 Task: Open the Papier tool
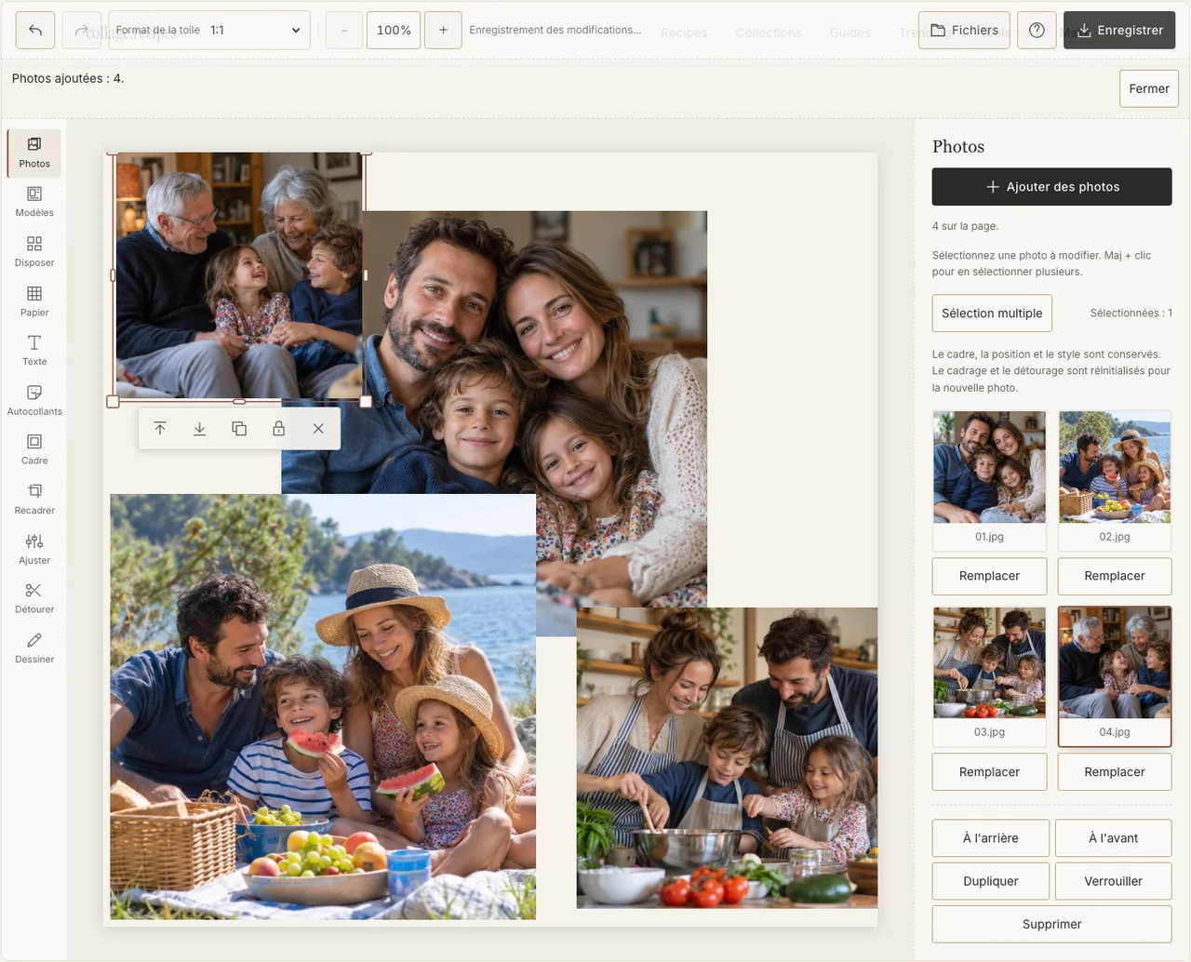pos(34,302)
